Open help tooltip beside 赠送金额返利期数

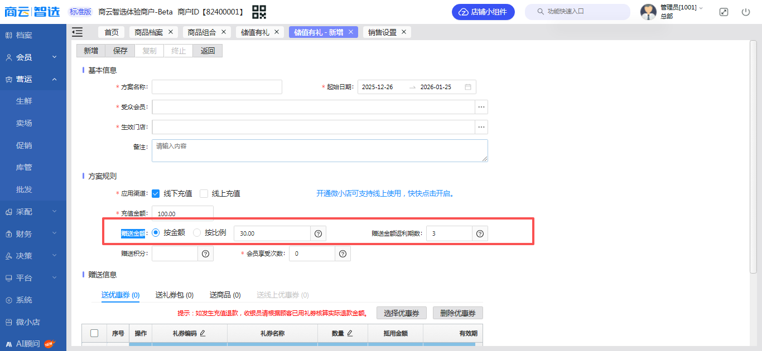point(480,233)
